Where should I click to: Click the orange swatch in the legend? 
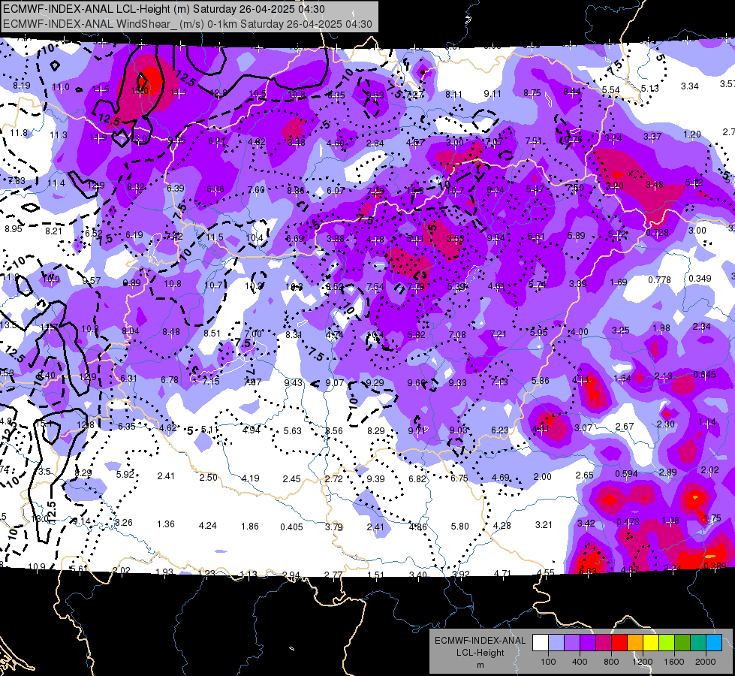click(635, 642)
